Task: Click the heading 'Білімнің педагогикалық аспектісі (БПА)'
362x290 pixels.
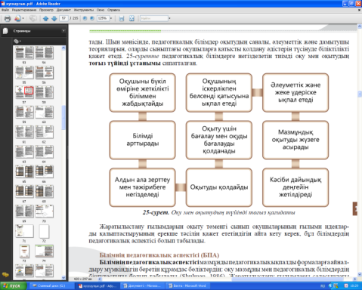Action: coord(159,255)
